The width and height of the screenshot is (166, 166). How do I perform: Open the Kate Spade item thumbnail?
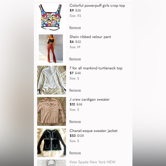point(52,163)
